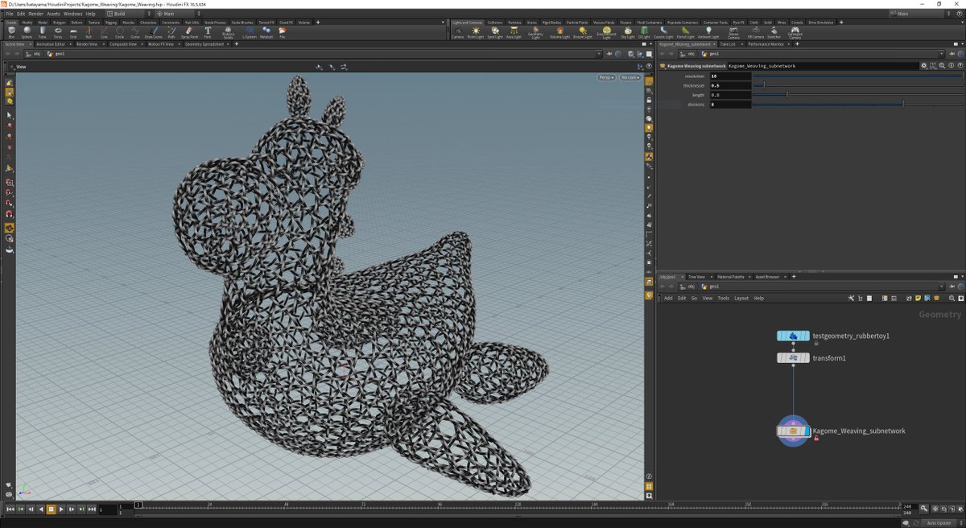Open the Polygon shelf tab
This screenshot has height=528, width=966.
60,23
